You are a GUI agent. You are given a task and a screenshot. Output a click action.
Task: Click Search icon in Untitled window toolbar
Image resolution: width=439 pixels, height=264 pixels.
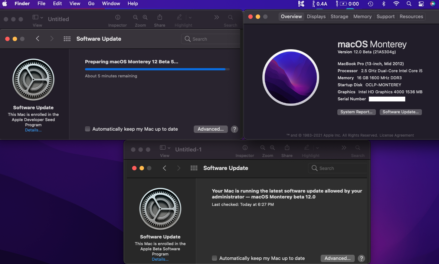point(230,17)
